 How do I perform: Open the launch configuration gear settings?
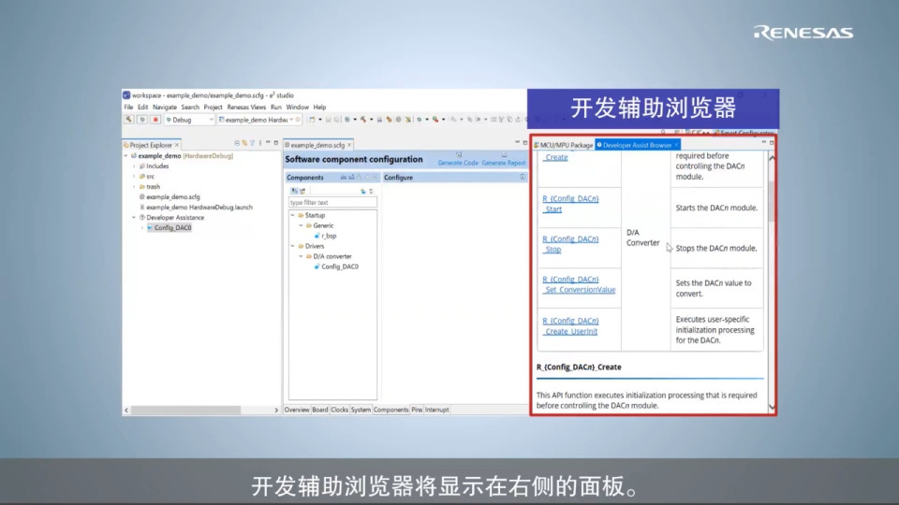[x=298, y=120]
